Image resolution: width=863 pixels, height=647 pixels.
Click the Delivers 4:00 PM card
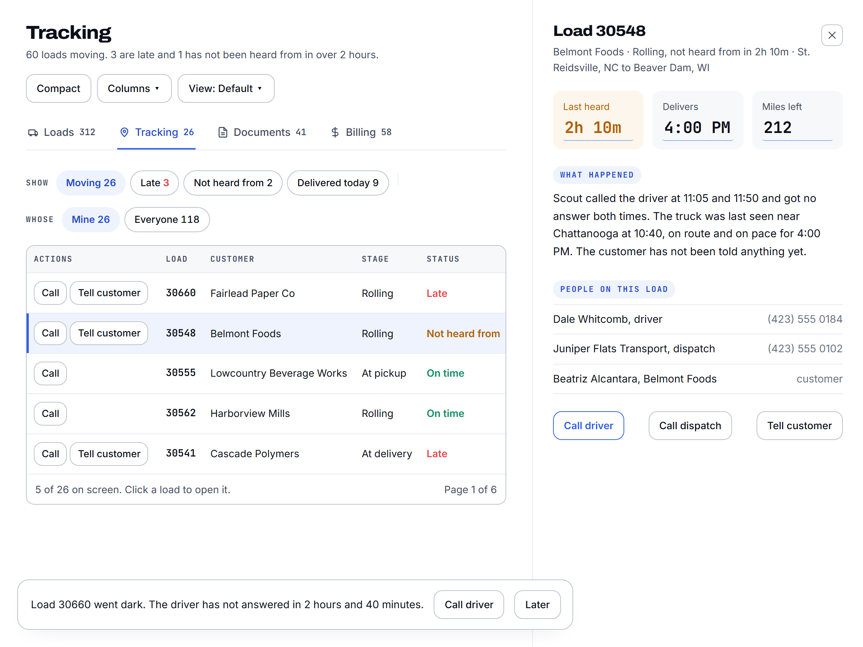698,120
